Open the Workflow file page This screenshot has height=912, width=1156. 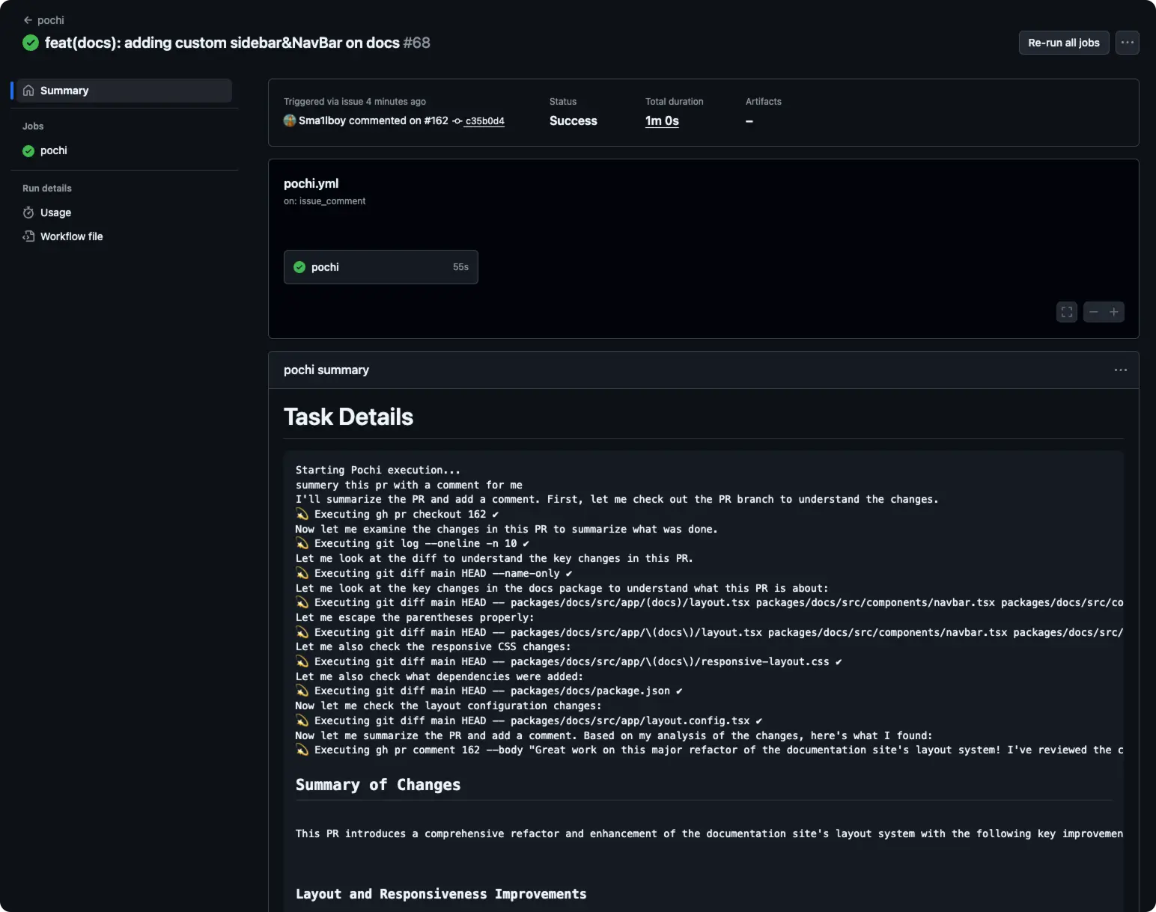tap(71, 236)
